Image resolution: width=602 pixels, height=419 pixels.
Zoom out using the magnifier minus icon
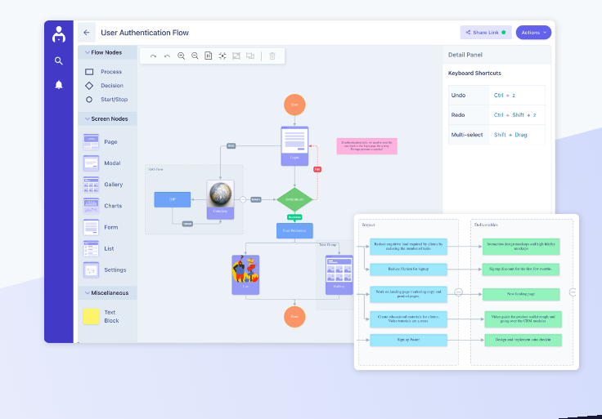point(195,56)
